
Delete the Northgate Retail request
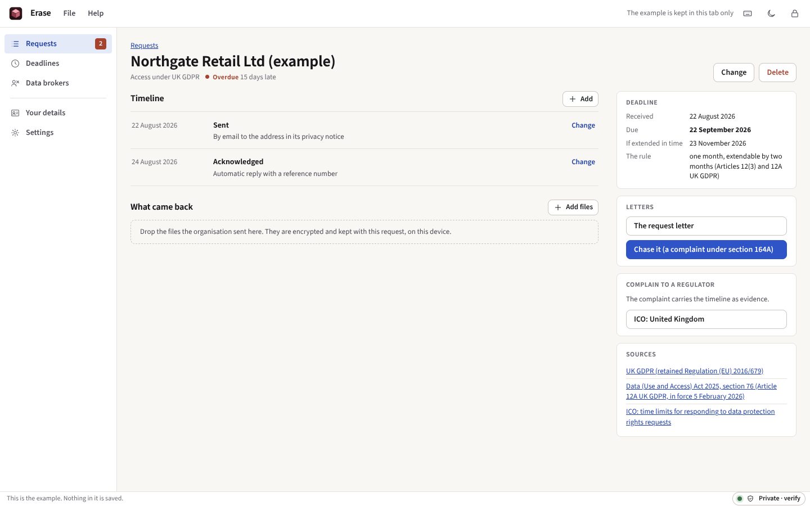[x=777, y=73]
